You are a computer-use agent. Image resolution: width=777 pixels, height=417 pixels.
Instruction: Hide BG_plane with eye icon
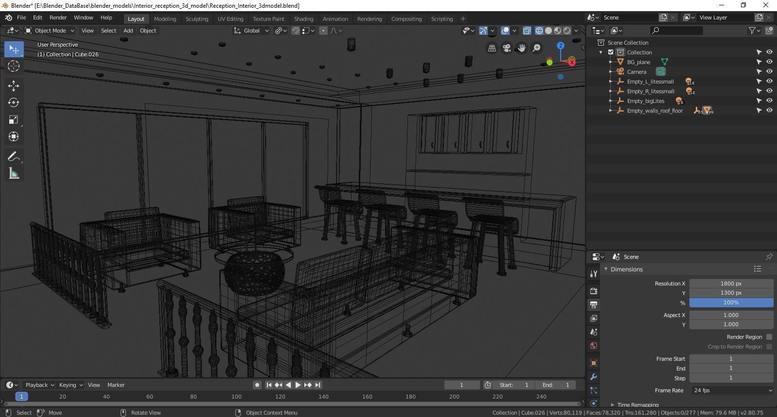(x=769, y=62)
